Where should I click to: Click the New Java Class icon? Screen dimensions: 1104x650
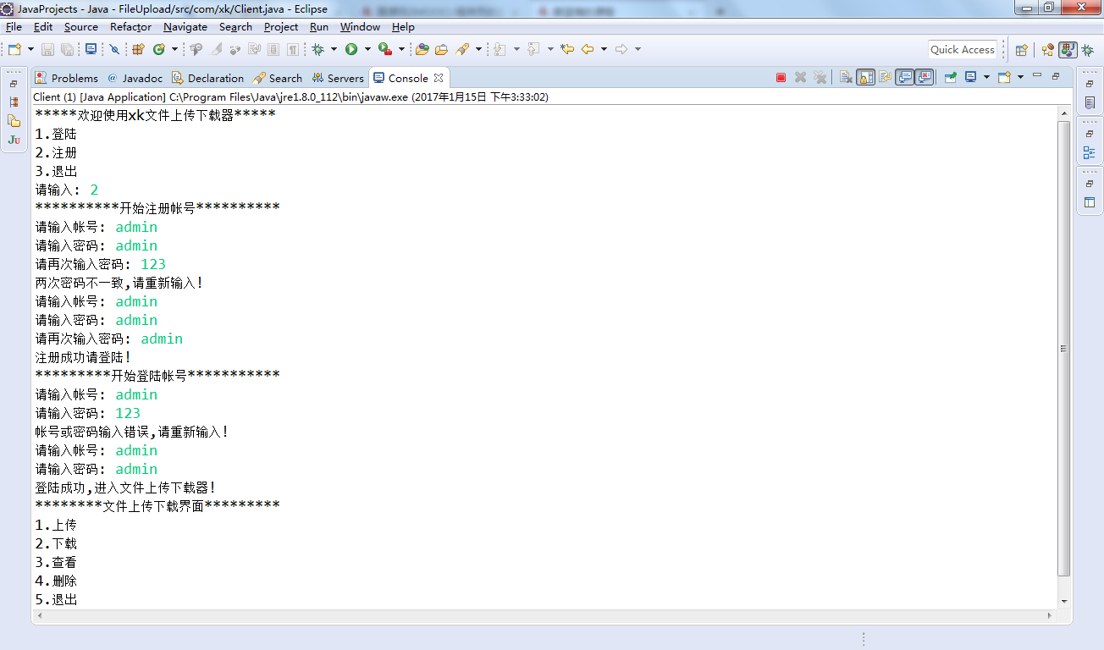pos(158,49)
